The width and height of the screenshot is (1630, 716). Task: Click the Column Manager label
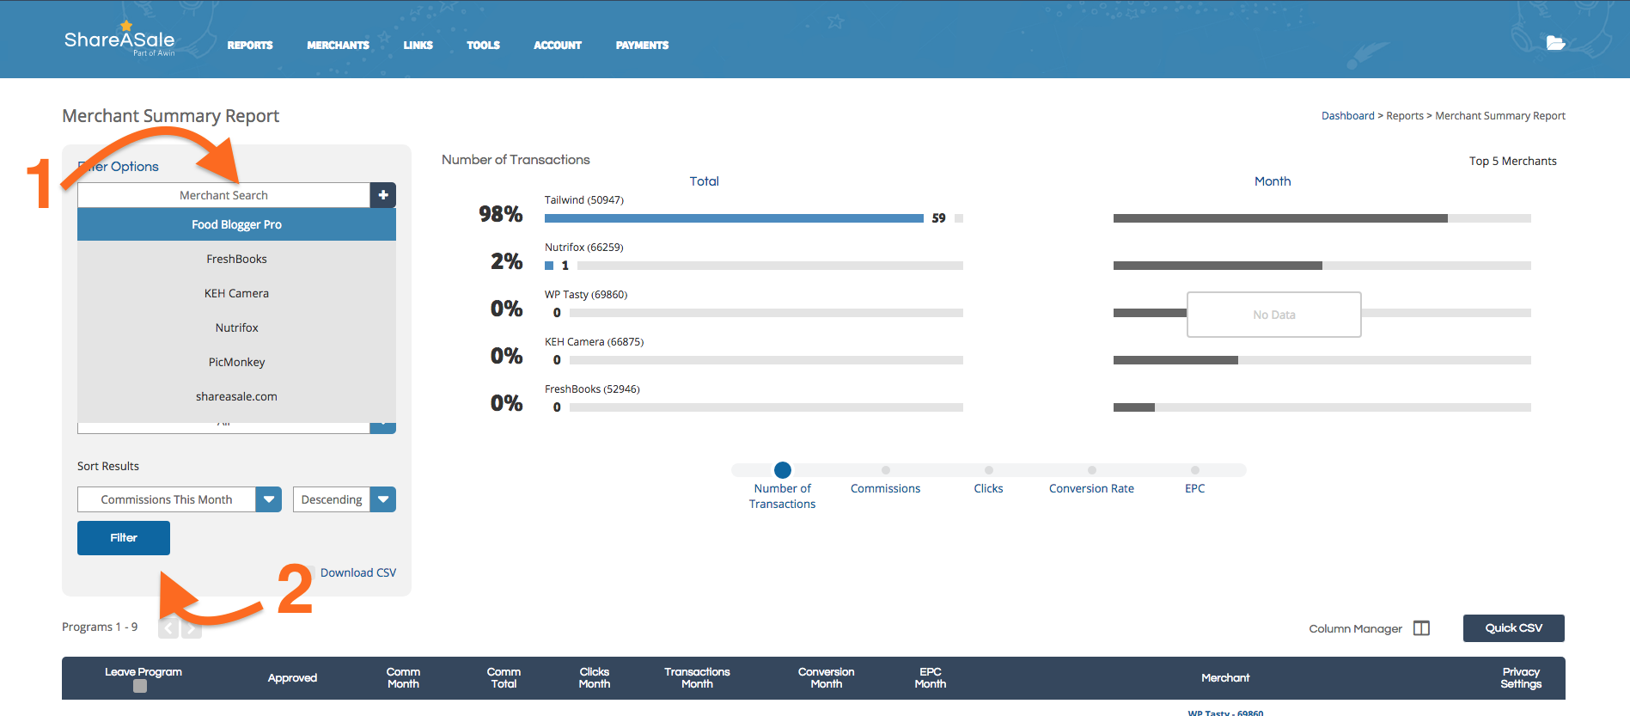[x=1355, y=629]
